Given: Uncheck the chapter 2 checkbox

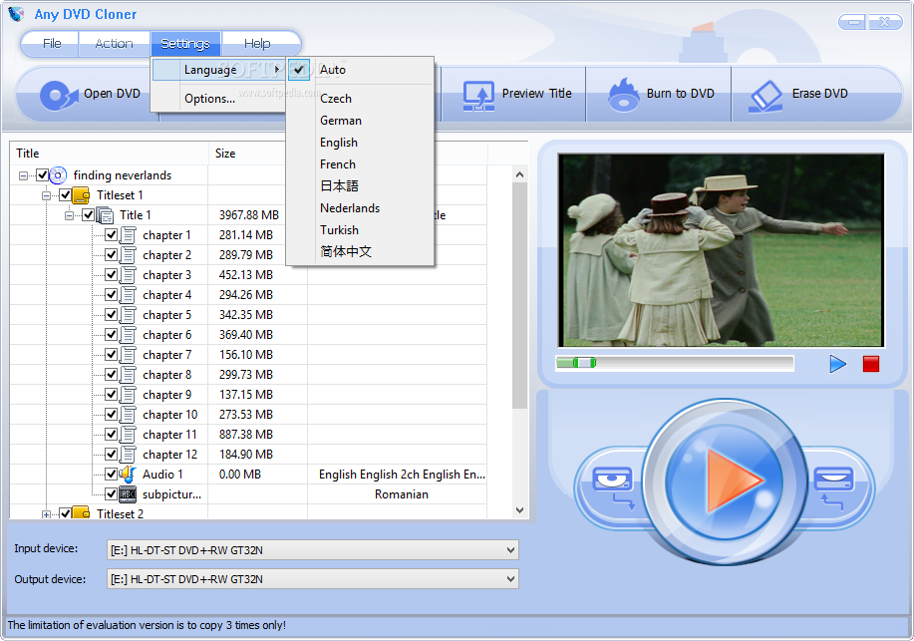Looking at the screenshot, I should [x=111, y=255].
